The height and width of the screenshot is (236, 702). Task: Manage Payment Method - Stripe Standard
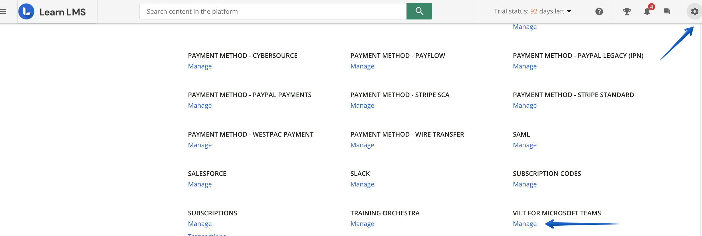point(525,105)
